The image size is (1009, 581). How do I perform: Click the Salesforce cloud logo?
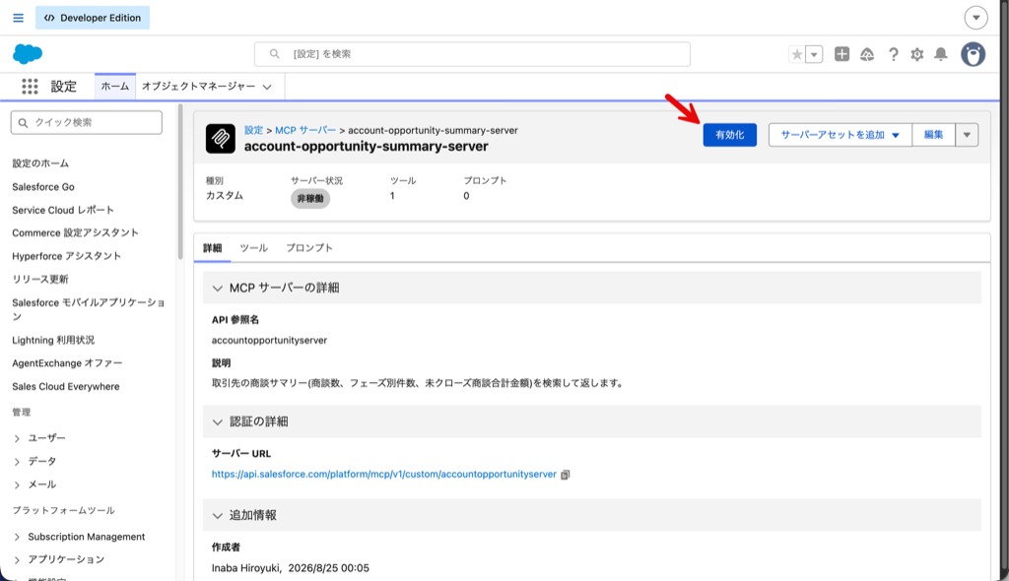coord(28,54)
